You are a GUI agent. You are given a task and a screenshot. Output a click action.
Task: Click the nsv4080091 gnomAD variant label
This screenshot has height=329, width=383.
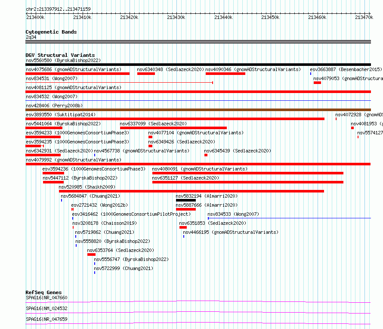[200, 169]
